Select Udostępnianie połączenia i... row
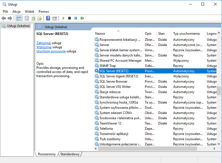The height and width of the screenshot is (163, 222). pos(155,144)
